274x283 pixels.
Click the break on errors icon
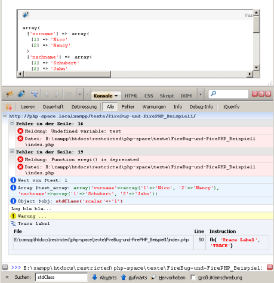[9, 107]
